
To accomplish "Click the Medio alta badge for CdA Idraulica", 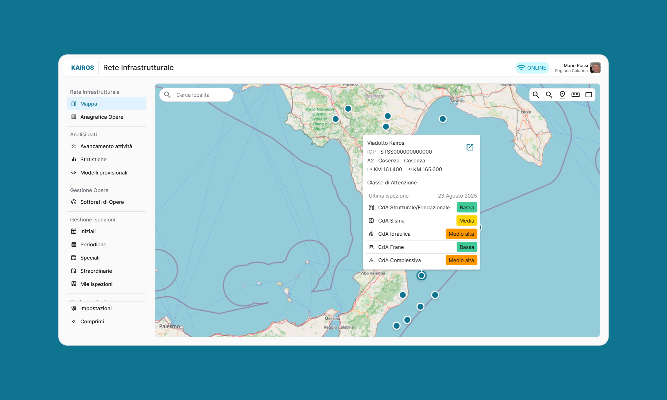I will point(461,234).
